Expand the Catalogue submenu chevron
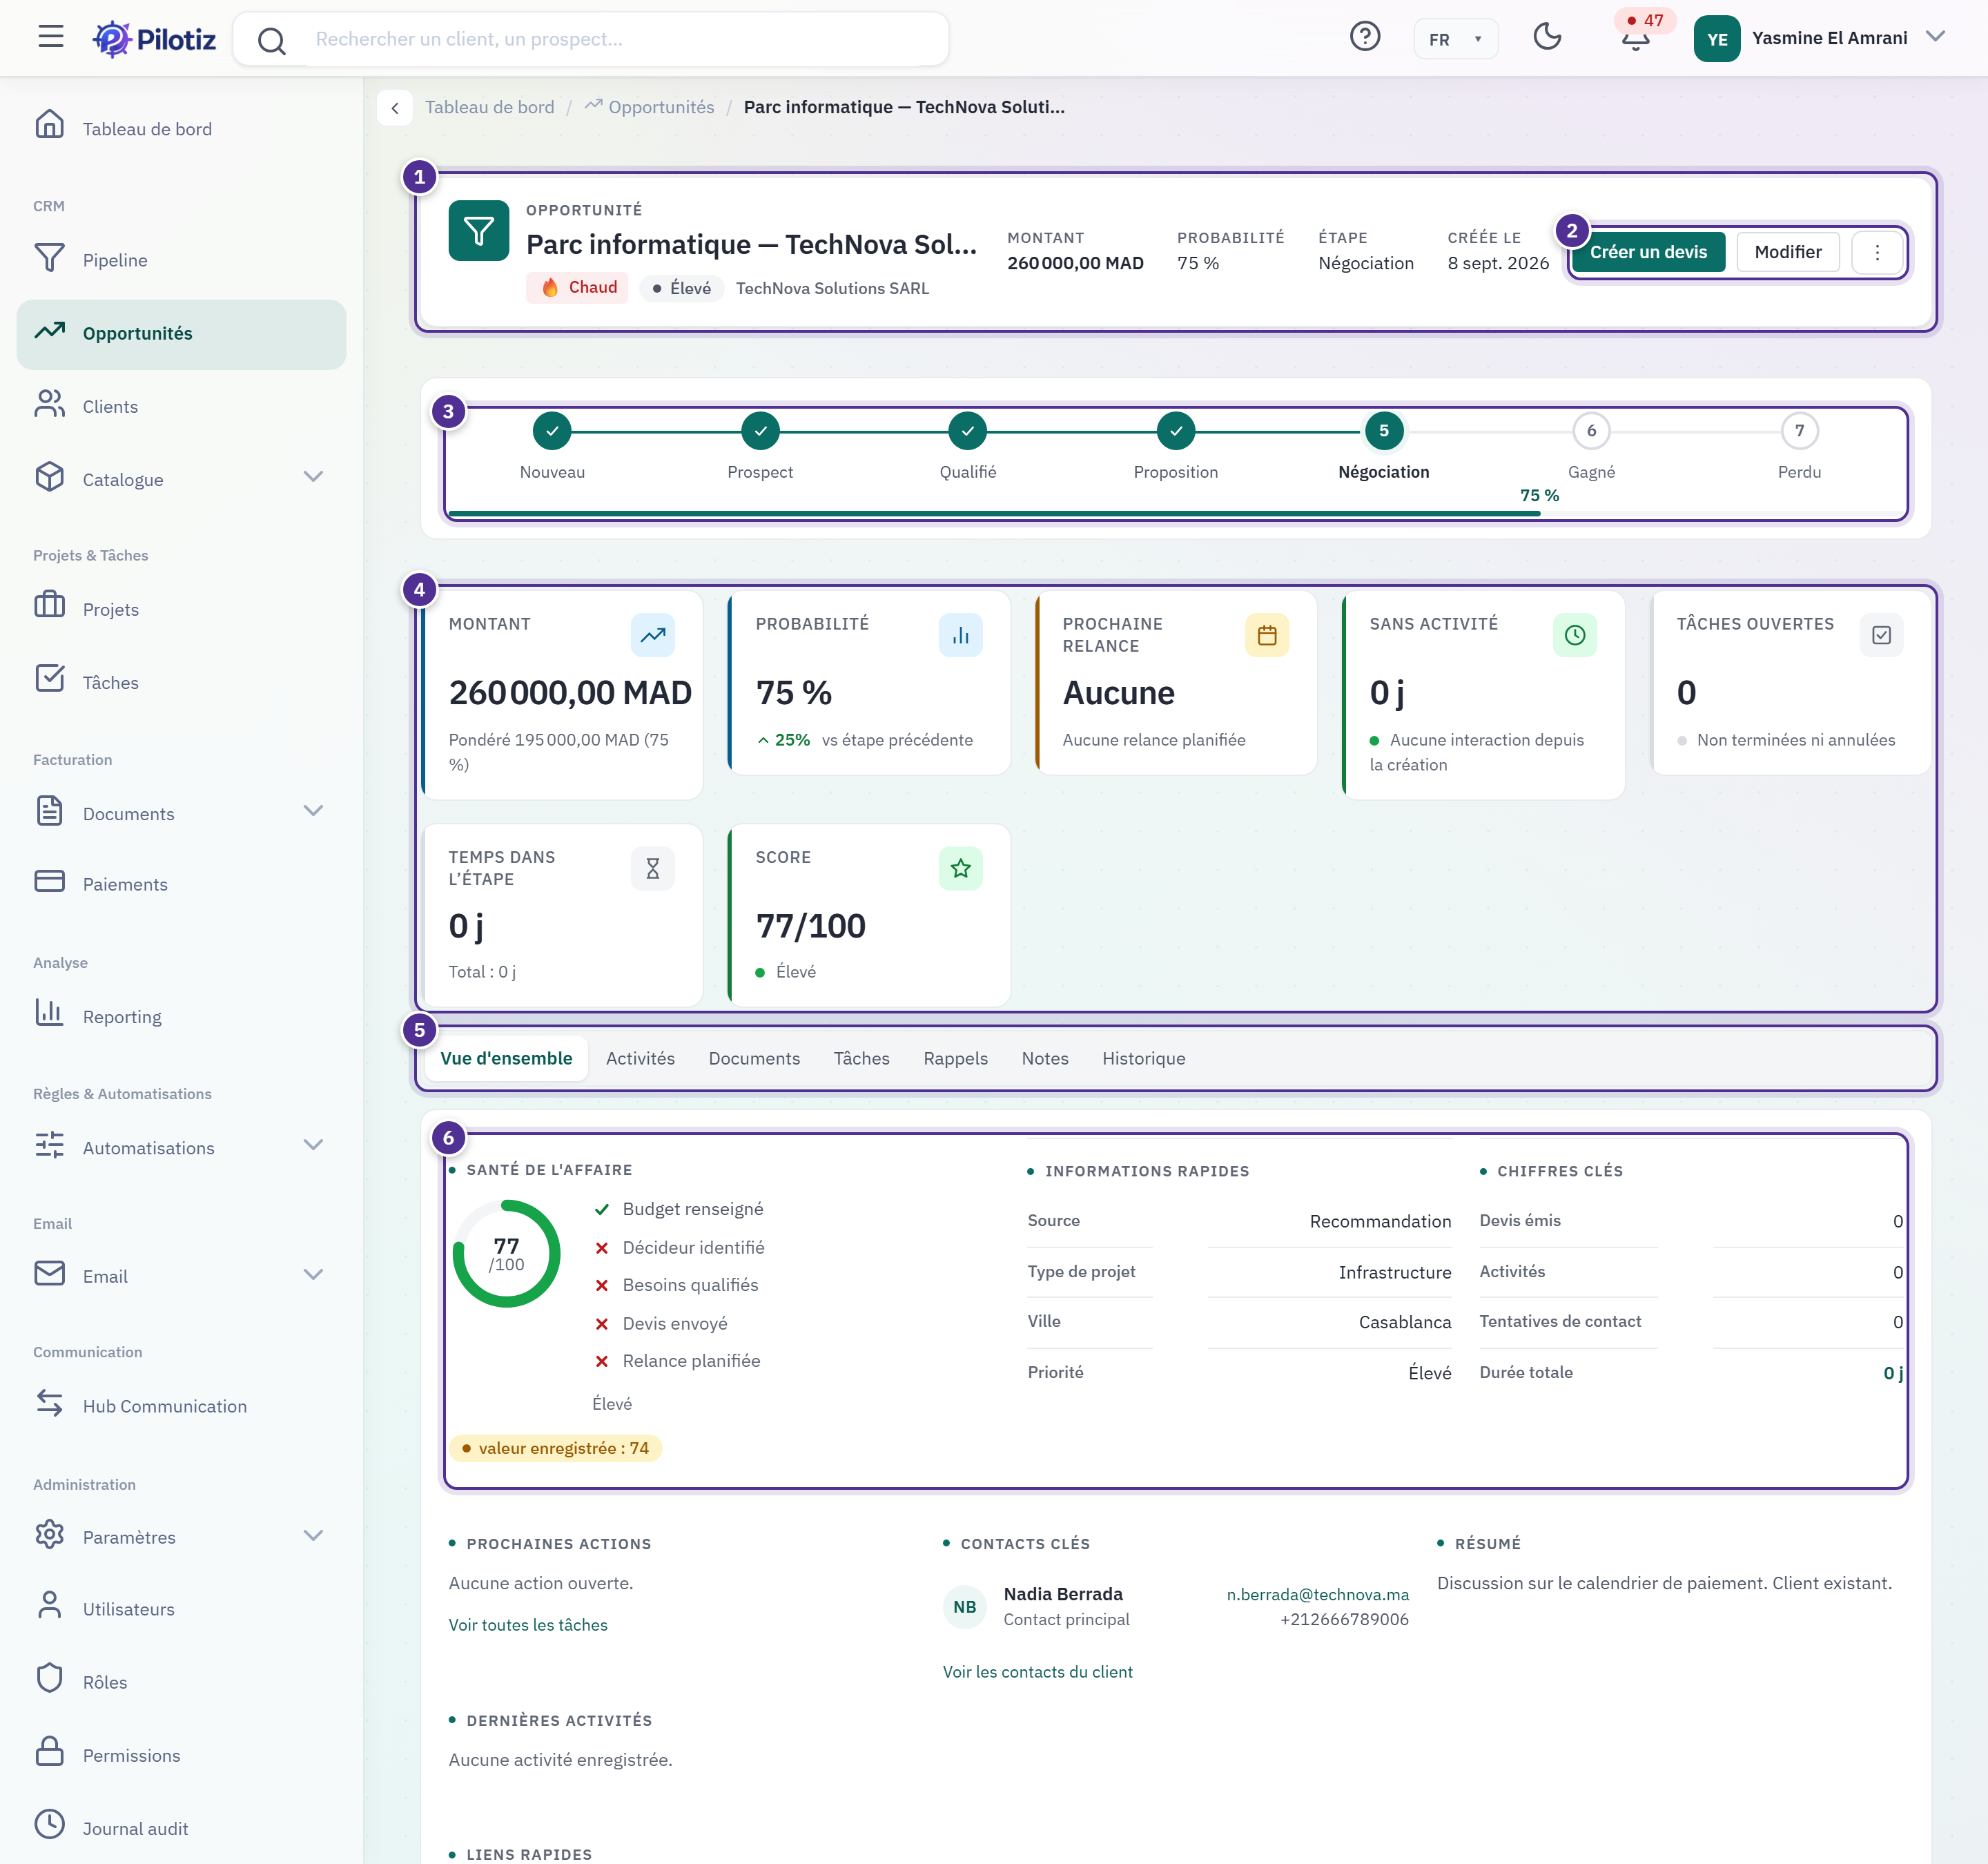 [313, 477]
